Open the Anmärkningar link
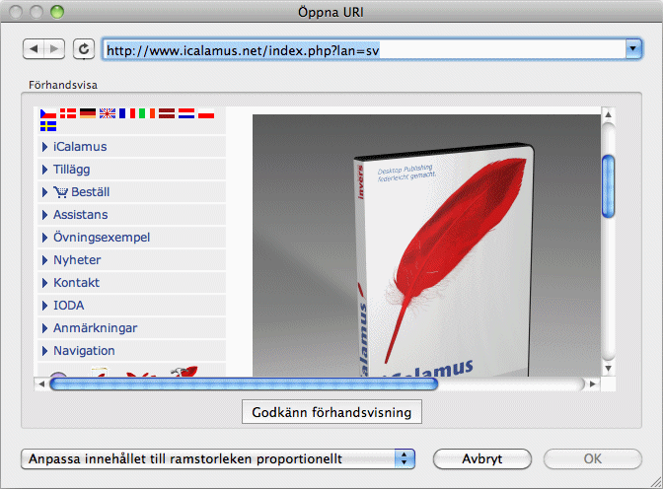Viewport: 663px width, 489px height. click(x=95, y=328)
